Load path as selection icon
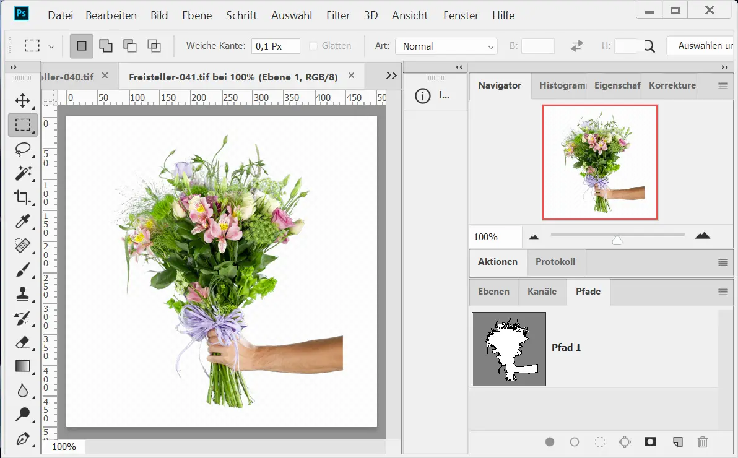This screenshot has width=738, height=458. tap(599, 442)
